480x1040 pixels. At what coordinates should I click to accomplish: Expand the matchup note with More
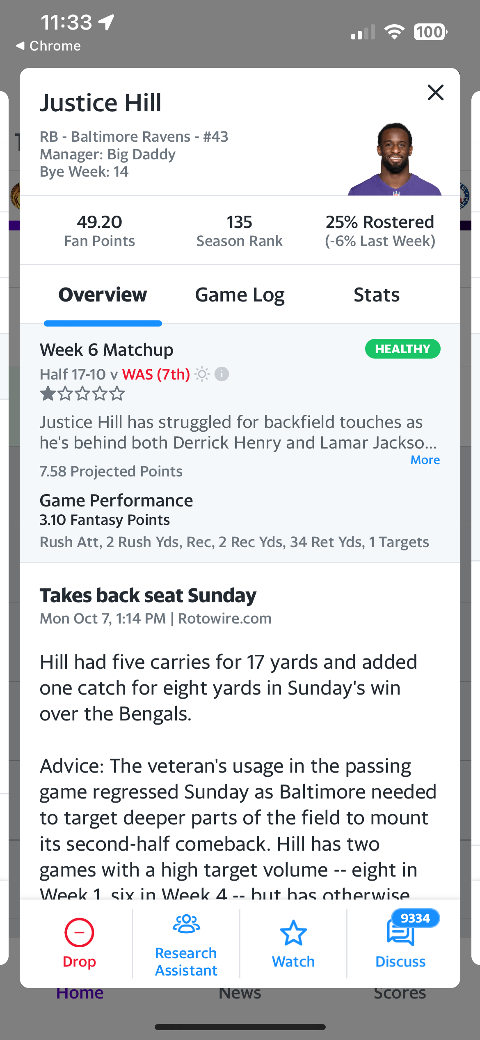point(425,460)
